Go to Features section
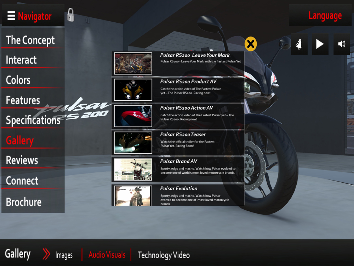The image size is (354, 266). [33, 100]
